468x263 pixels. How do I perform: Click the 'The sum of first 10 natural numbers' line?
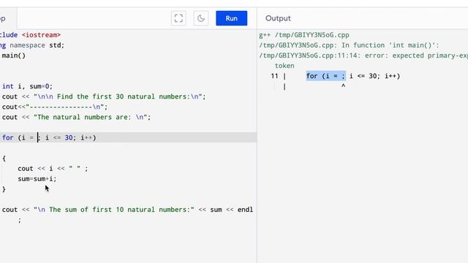[127, 210]
